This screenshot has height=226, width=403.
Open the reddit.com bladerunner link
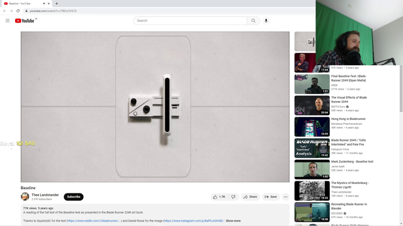(x=94, y=220)
